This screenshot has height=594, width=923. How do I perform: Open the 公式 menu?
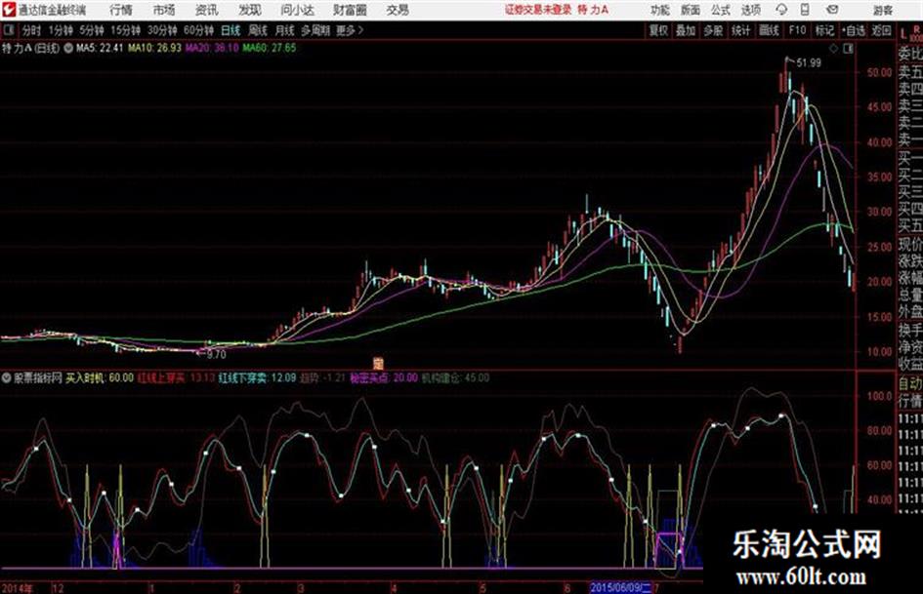(721, 10)
